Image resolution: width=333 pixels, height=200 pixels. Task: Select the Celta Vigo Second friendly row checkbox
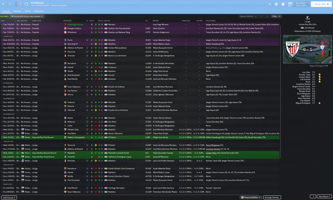coord(2,24)
